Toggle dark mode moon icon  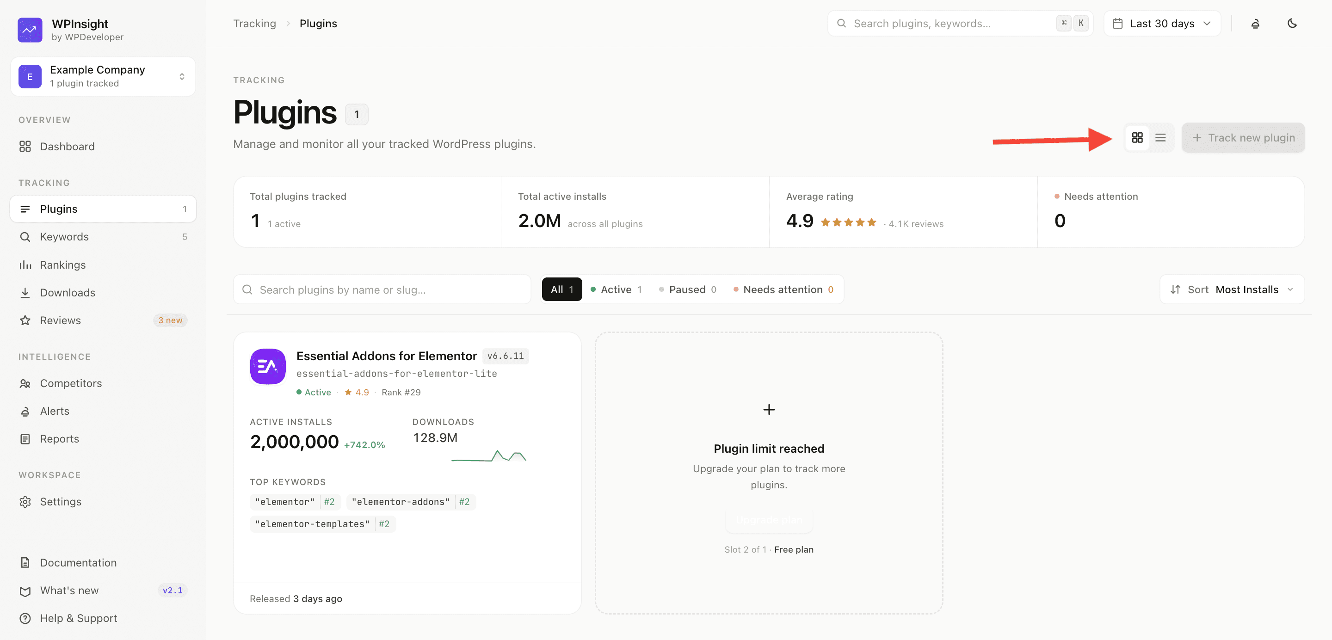1292,23
